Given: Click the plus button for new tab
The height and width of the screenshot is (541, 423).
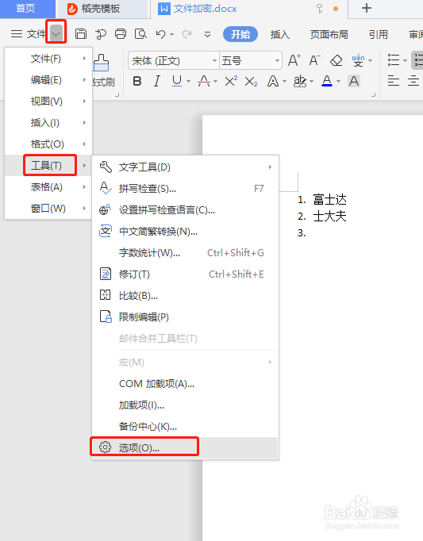Looking at the screenshot, I should pyautogui.click(x=367, y=8).
